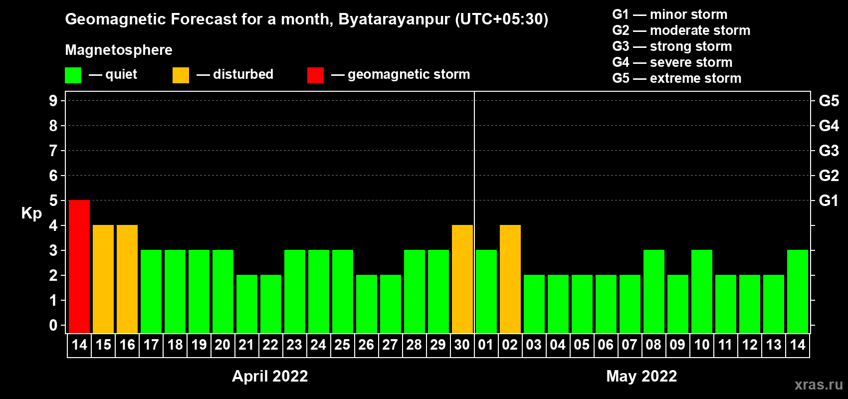Click the Kp axis value 0

(53, 325)
